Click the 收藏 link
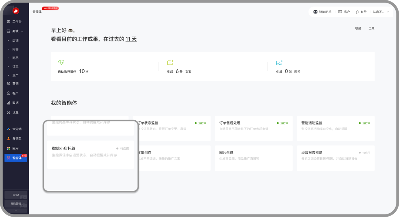The width and height of the screenshot is (399, 217). pos(358,28)
